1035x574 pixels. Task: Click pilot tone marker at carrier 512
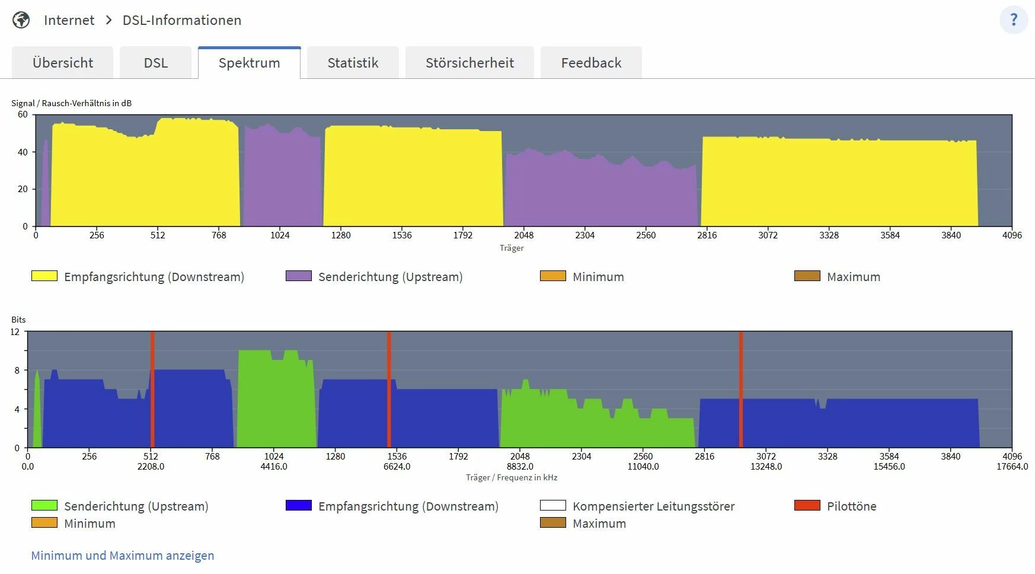[x=152, y=389]
